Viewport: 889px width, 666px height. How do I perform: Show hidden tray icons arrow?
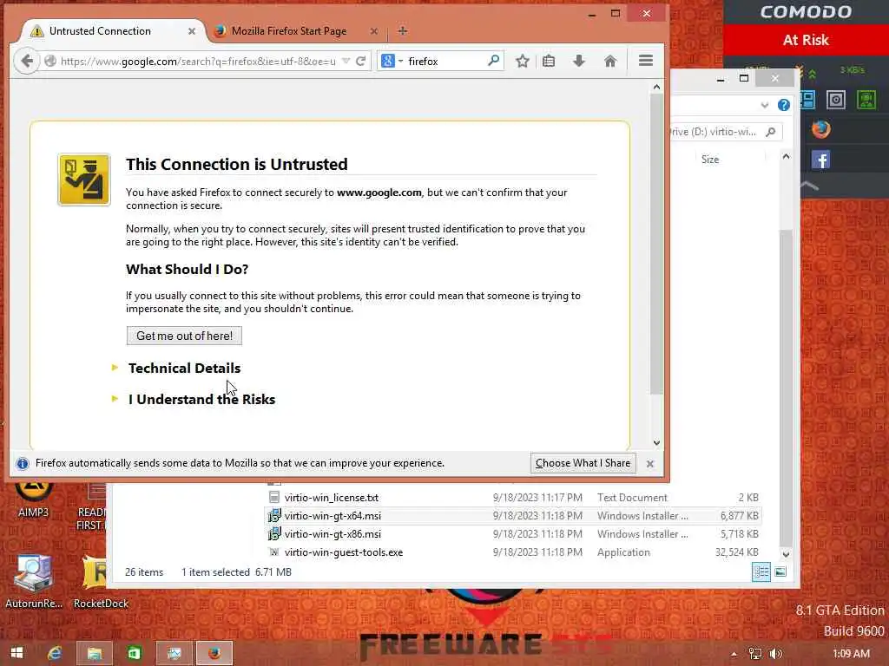pyautogui.click(x=734, y=654)
